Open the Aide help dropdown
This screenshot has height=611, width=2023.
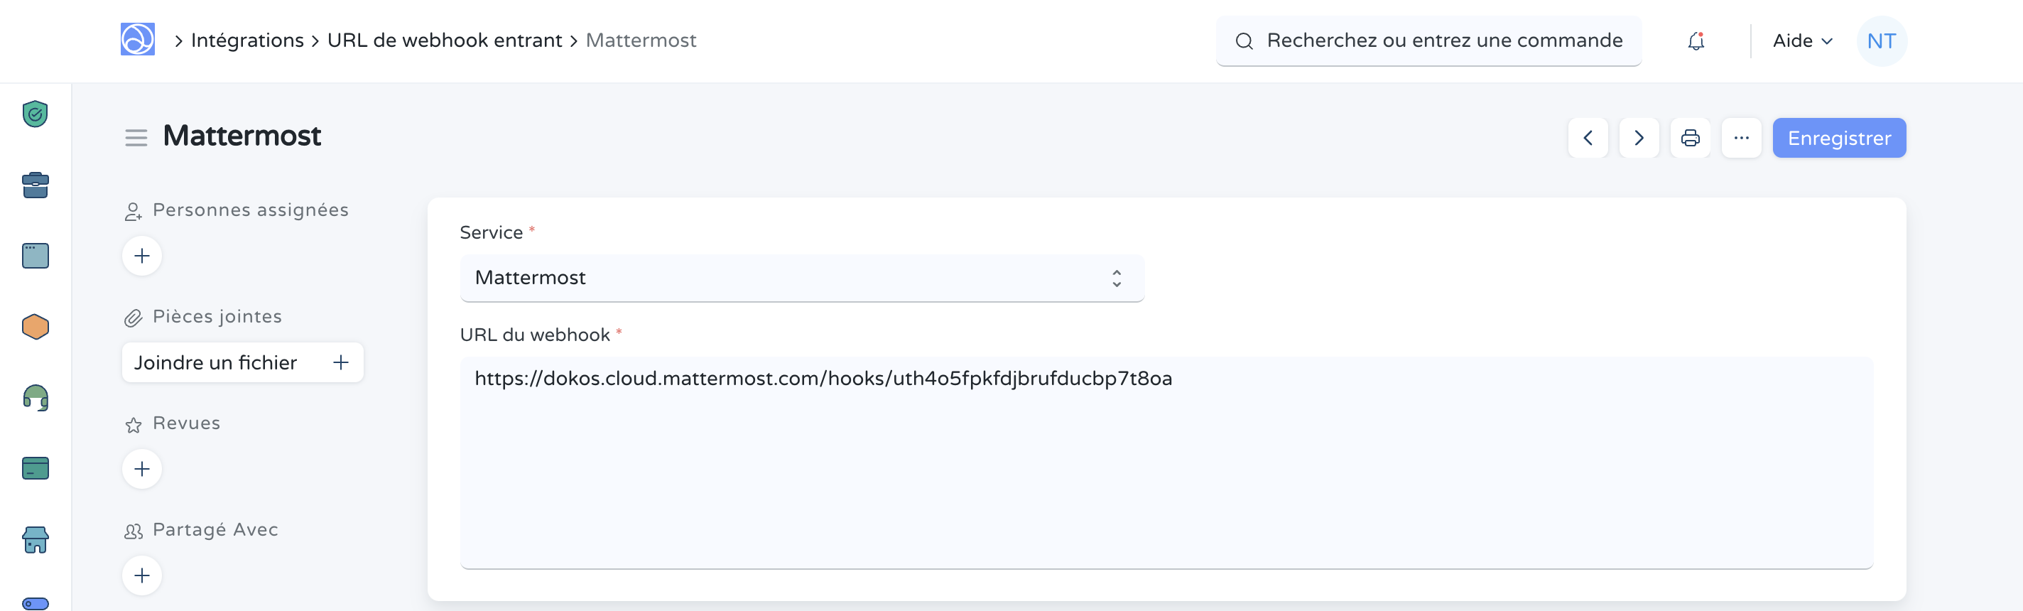[1802, 40]
